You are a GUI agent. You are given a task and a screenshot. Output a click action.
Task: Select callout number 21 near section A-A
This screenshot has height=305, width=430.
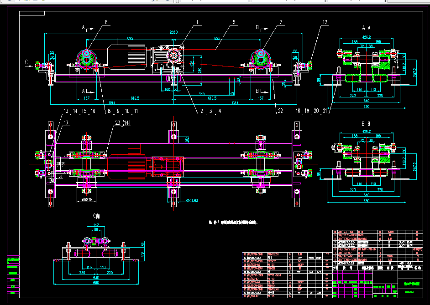(x=325, y=111)
